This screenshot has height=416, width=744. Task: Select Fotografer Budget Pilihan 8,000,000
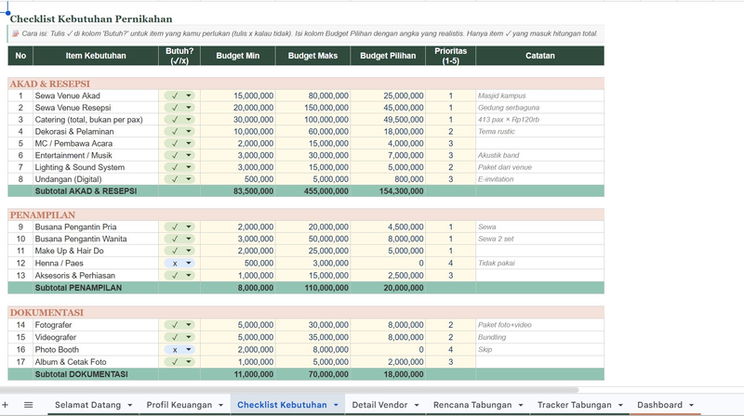click(388, 325)
